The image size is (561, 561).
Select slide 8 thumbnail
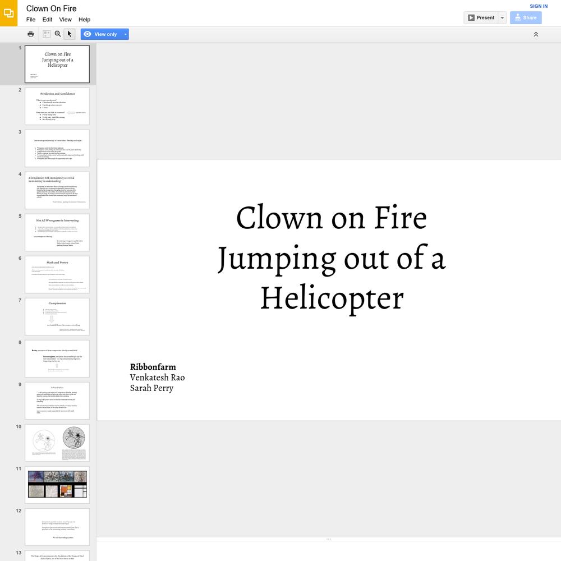[x=57, y=358]
